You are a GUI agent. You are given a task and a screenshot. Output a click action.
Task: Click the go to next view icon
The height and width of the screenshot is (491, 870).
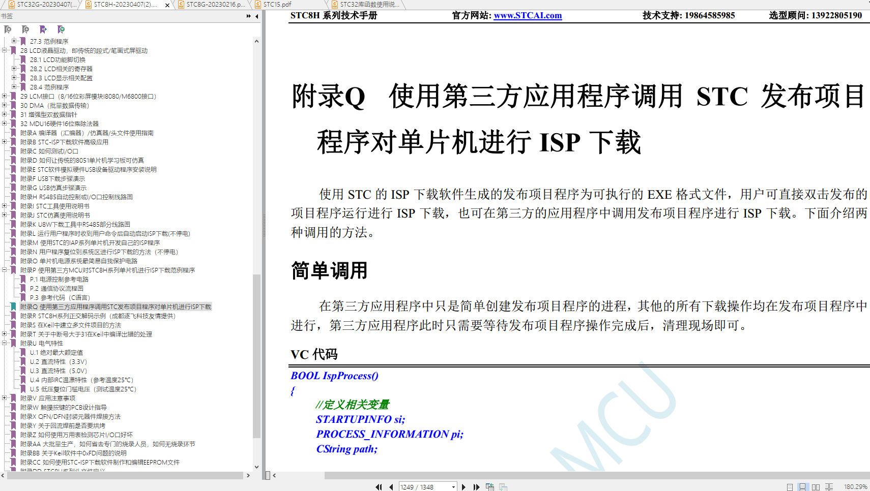tap(503, 487)
